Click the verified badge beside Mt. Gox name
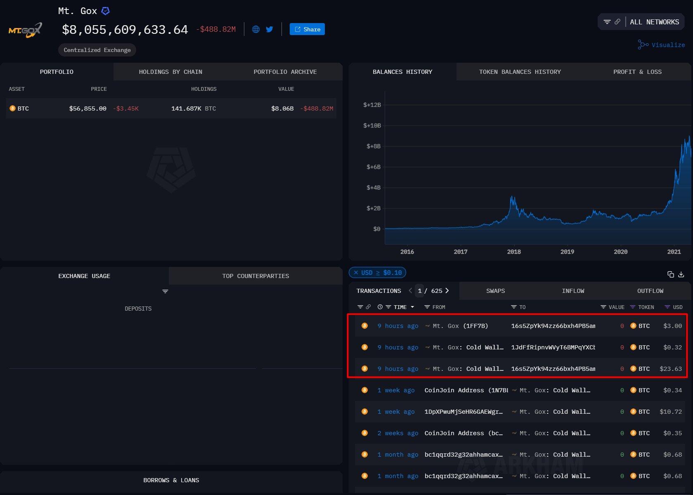This screenshot has height=495, width=693. [106, 11]
